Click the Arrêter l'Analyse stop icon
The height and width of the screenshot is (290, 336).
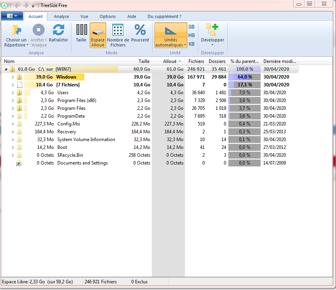pos(39,30)
